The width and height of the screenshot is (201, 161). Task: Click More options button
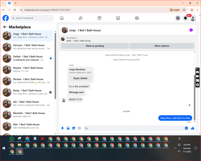click(162, 46)
